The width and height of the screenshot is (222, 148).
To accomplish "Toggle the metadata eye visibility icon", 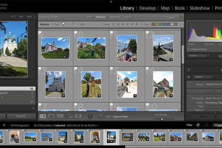I will coord(189,77).
